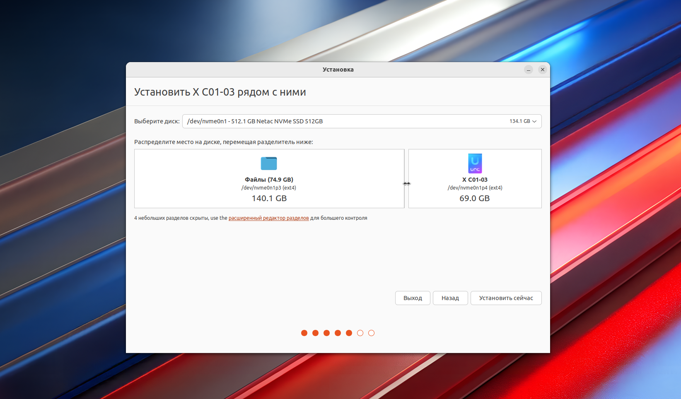
Task: Click the /dev/nvme0n1p3 (ext4) partition text
Action: pos(269,188)
